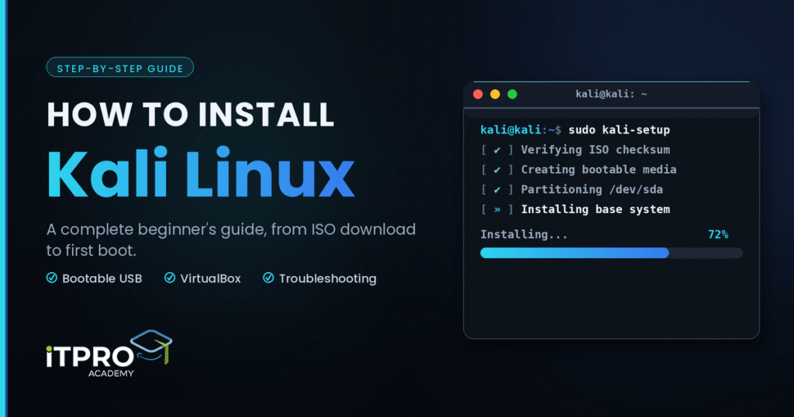The height and width of the screenshot is (417, 794).
Task: Click the checkmark icon beside Bootable USB
Action: (52, 277)
